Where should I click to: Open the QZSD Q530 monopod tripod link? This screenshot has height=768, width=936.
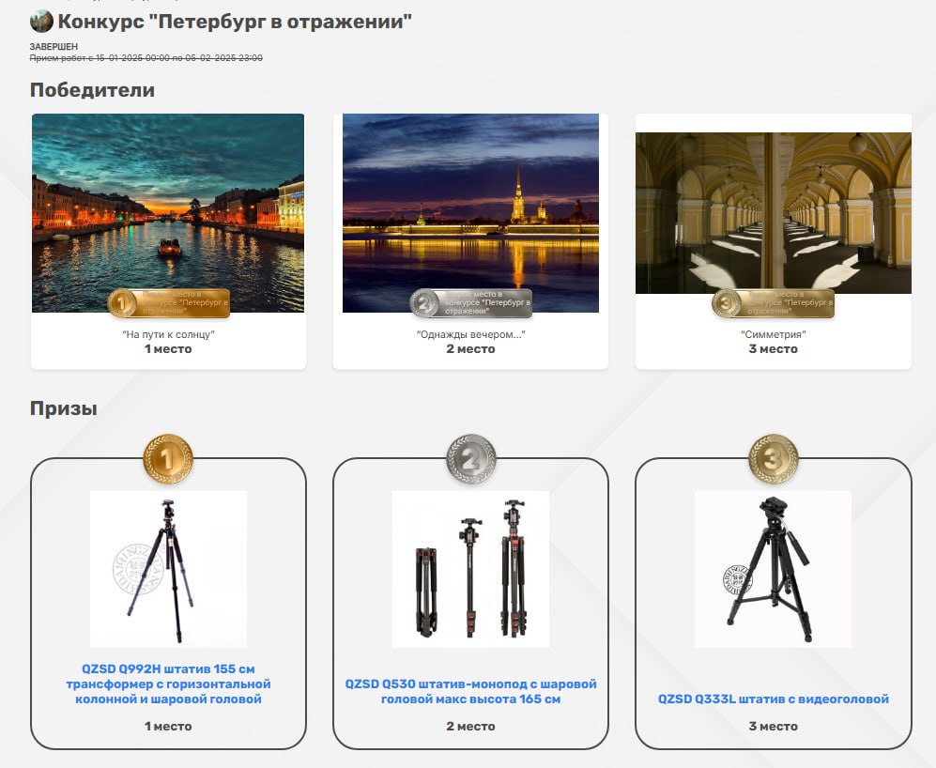pos(471,692)
